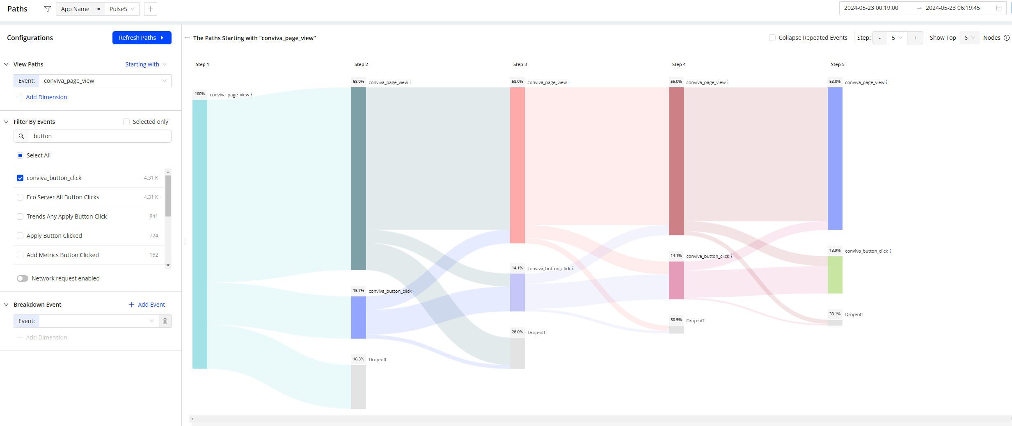Click the Step 3 conviva_page_view node bar
This screenshot has width=1012, height=426.
517,165
